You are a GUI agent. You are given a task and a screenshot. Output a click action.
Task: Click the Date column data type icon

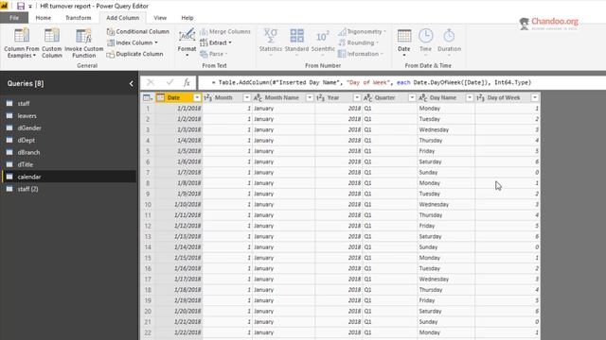click(161, 98)
